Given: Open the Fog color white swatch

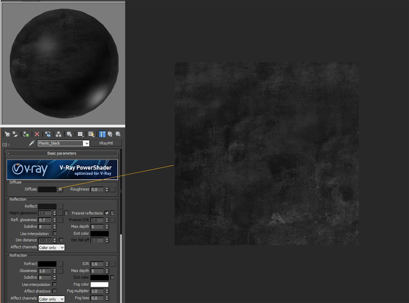Looking at the screenshot, I should pyautogui.click(x=99, y=285).
